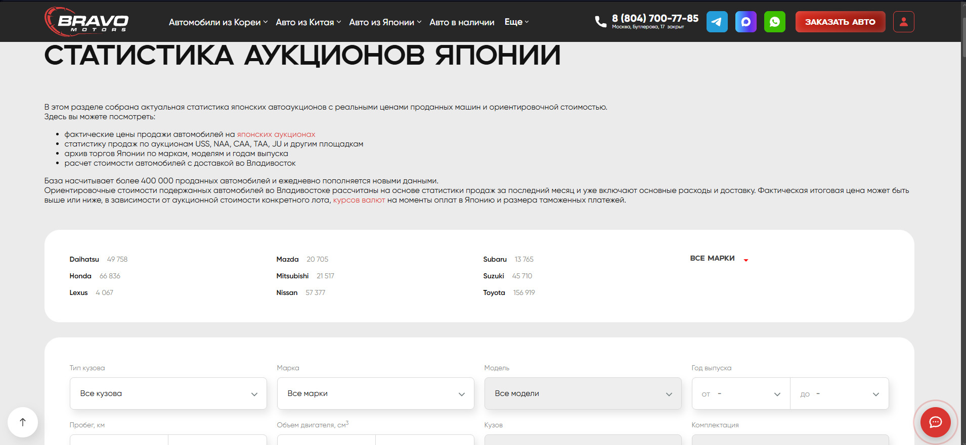Viewport: 966px width, 445px height.
Task: Expand the Автомобили из Кореи menu
Action: pyautogui.click(x=218, y=22)
